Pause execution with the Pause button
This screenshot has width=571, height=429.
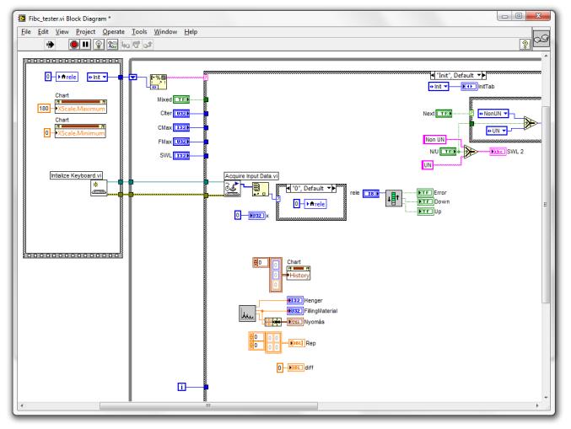click(85, 45)
